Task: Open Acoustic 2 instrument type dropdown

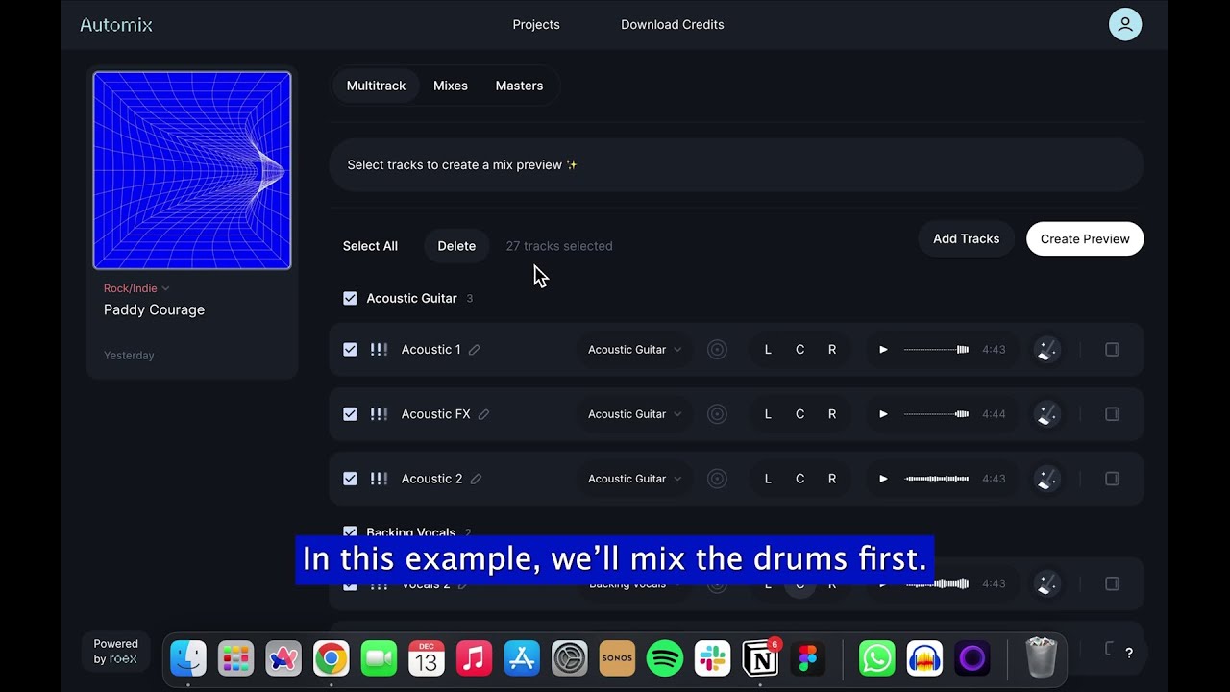Action: pyautogui.click(x=634, y=479)
